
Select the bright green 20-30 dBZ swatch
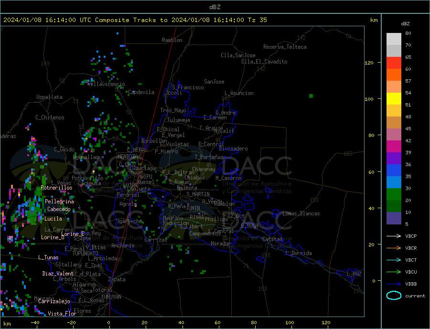tap(394, 194)
